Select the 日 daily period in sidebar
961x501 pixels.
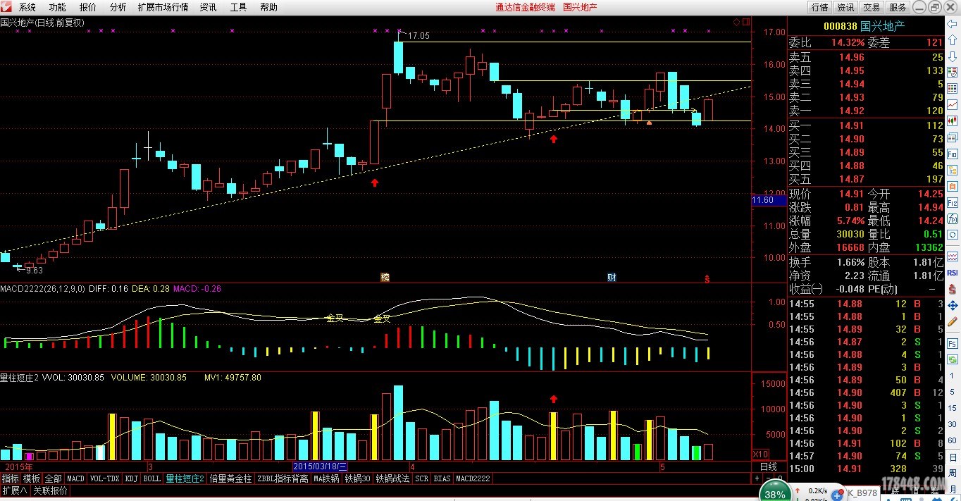pos(952,457)
